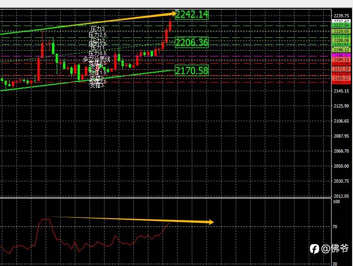Click the 多空分界线 dividing line label
The image size is (353, 266).
(x=96, y=59)
